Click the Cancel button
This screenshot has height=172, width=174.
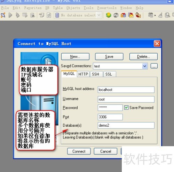(x=105, y=151)
